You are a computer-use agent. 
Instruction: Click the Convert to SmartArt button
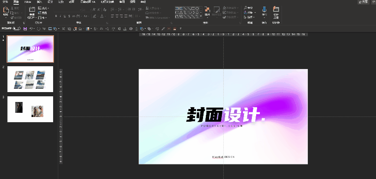[x=158, y=18]
